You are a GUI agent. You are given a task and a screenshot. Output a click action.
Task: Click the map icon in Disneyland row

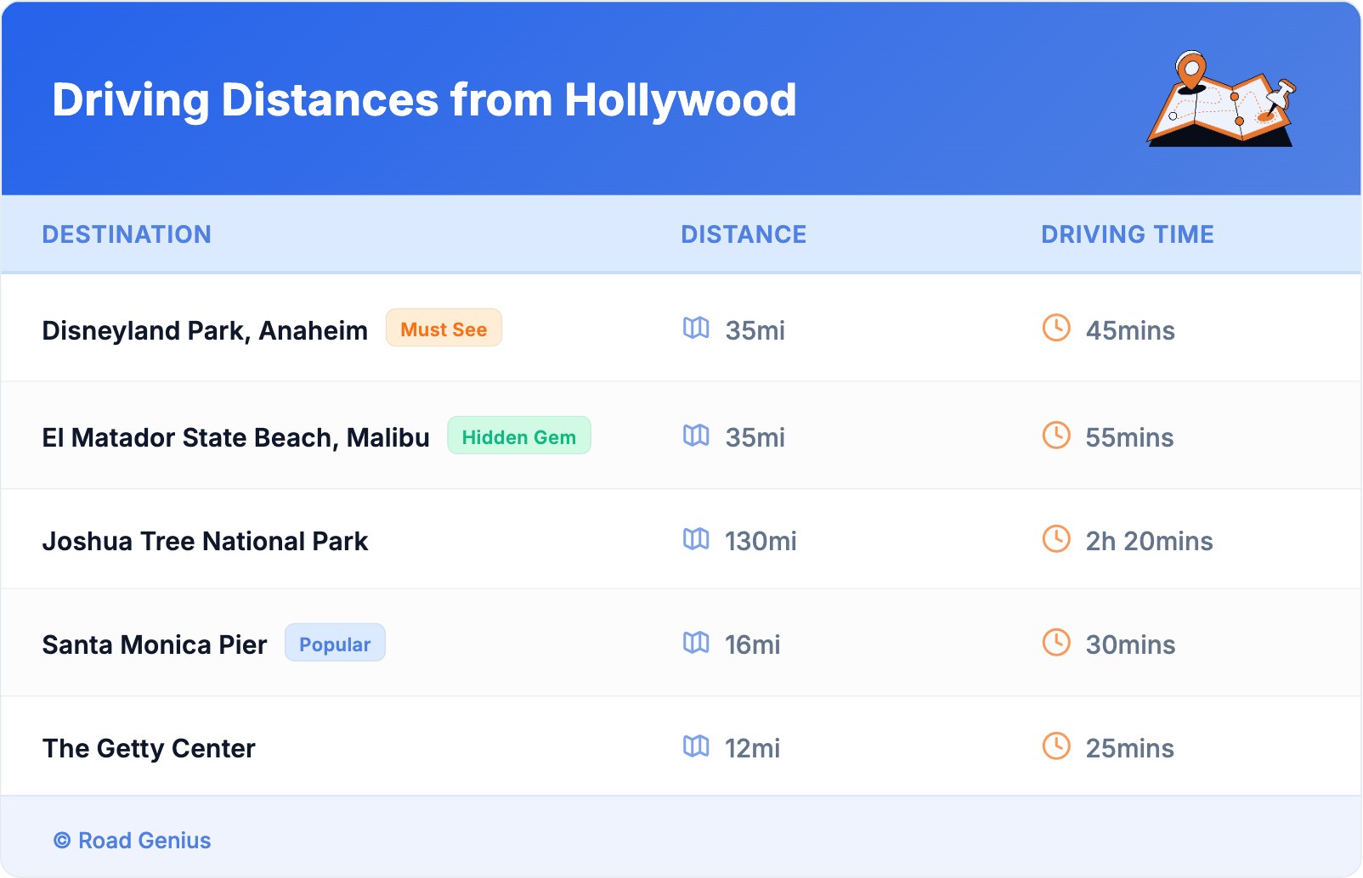[x=696, y=328]
